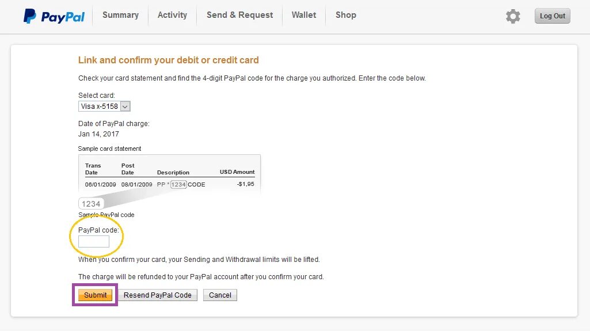Click the PayPal double-P logo icon
The height and width of the screenshot is (331, 590).
tap(30, 16)
